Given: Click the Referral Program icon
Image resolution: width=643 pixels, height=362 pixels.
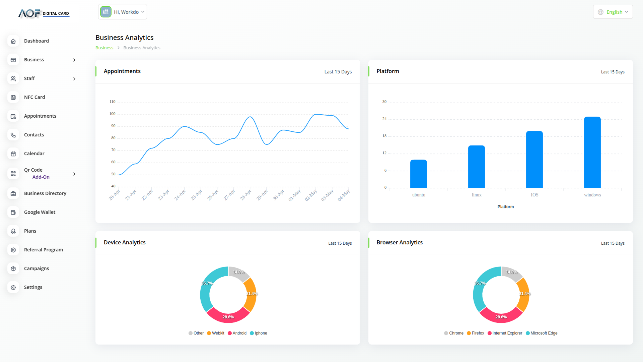Looking at the screenshot, I should (x=13, y=250).
